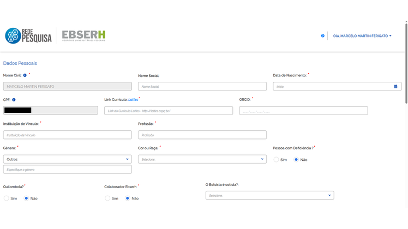Select Sim for Quilombola
Viewport: 408px width, 229px height.
coord(6,198)
